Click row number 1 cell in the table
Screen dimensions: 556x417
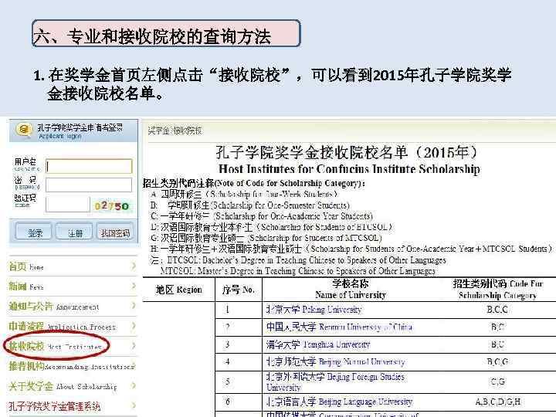pyautogui.click(x=227, y=310)
